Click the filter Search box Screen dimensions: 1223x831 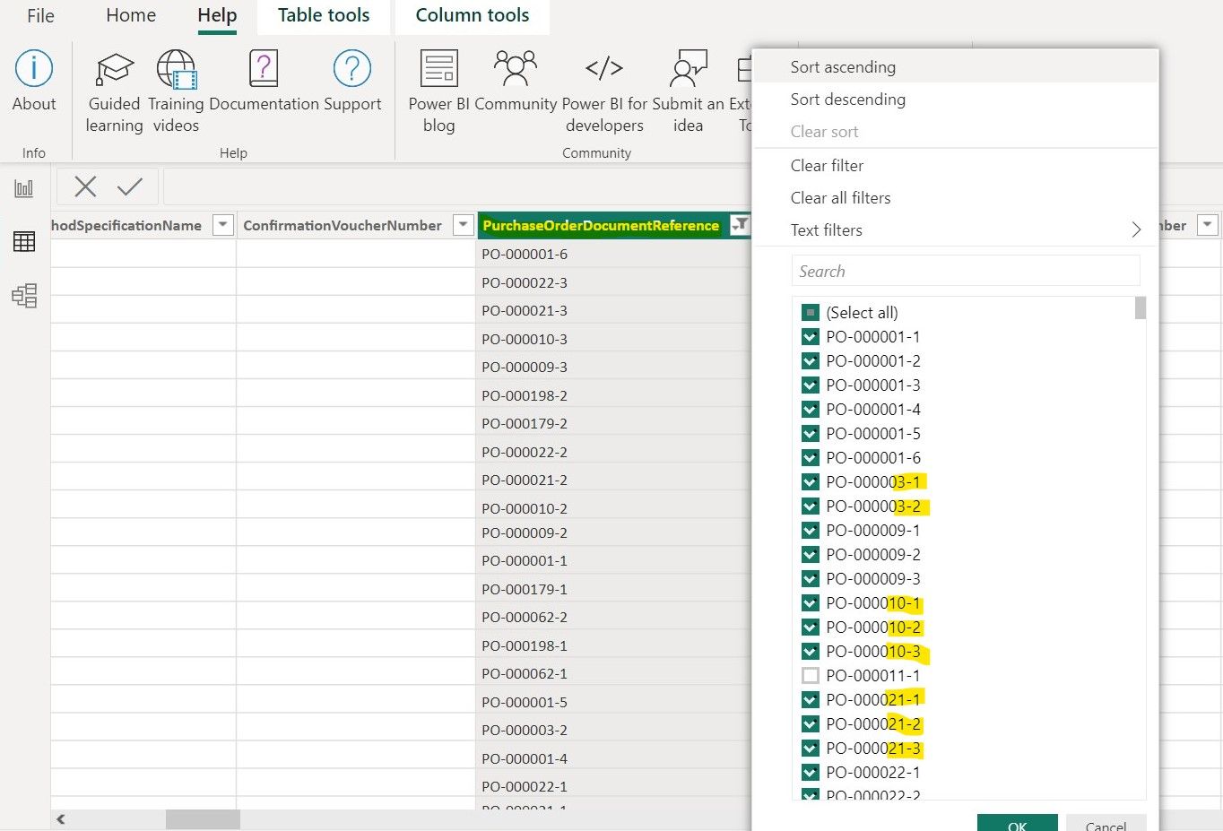click(966, 271)
